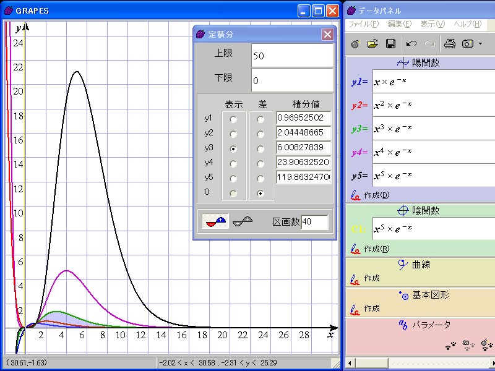This screenshot has height=371, width=495.
Task: Select the signed area red-blue integral icon
Action: coord(215,221)
